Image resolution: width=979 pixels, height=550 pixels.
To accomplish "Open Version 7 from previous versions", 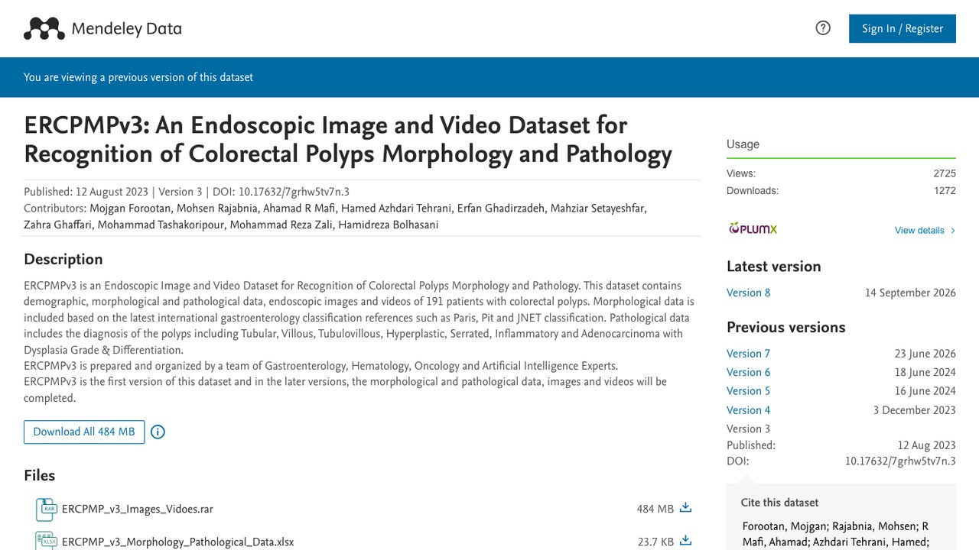I will (x=749, y=354).
